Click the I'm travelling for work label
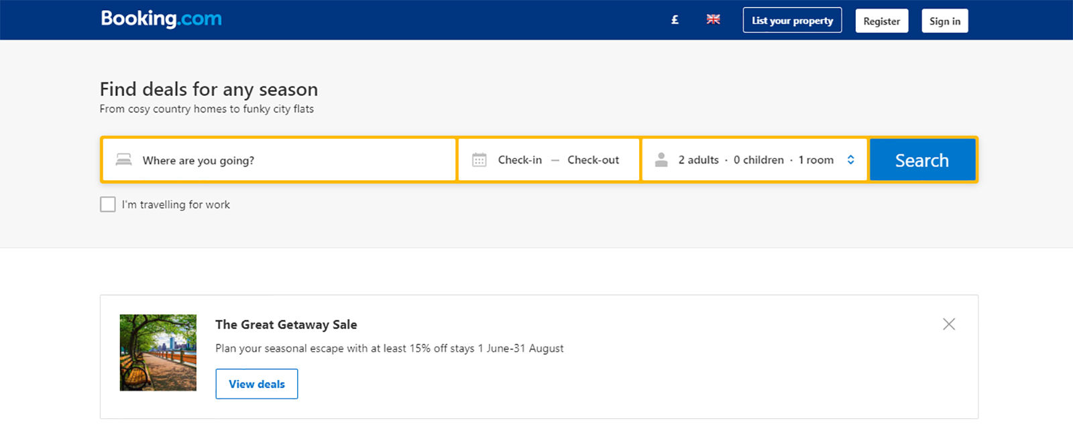Screen dimensions: 1073x431 point(176,204)
